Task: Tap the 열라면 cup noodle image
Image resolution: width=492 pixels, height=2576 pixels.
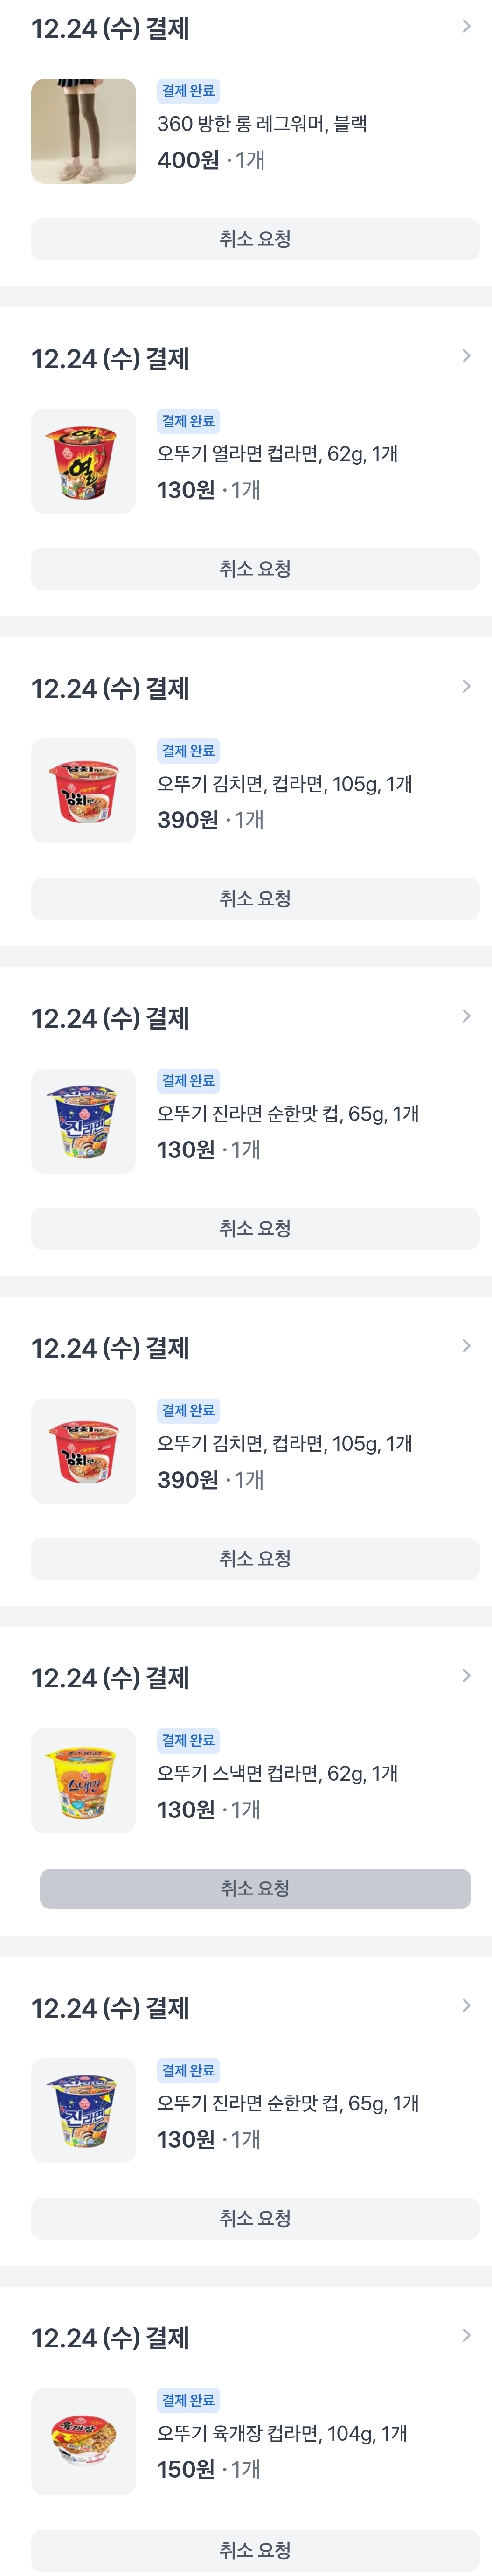Action: pos(83,461)
